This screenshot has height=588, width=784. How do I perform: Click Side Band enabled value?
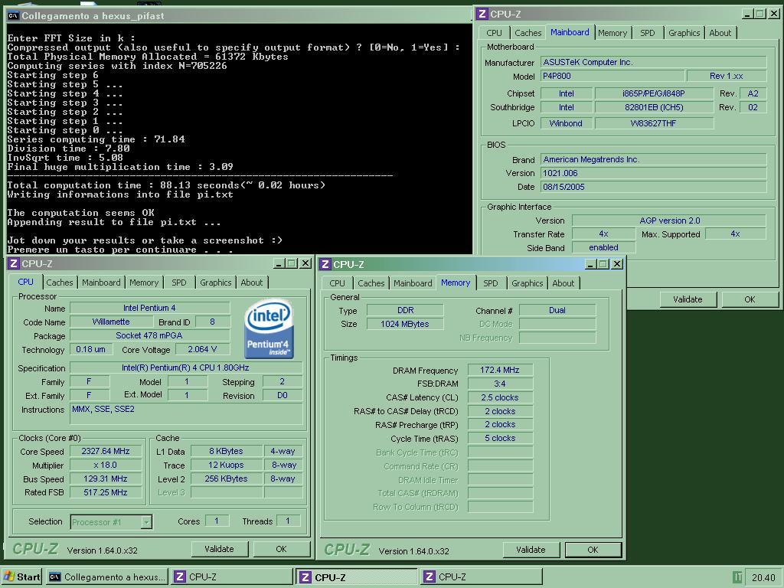point(603,247)
